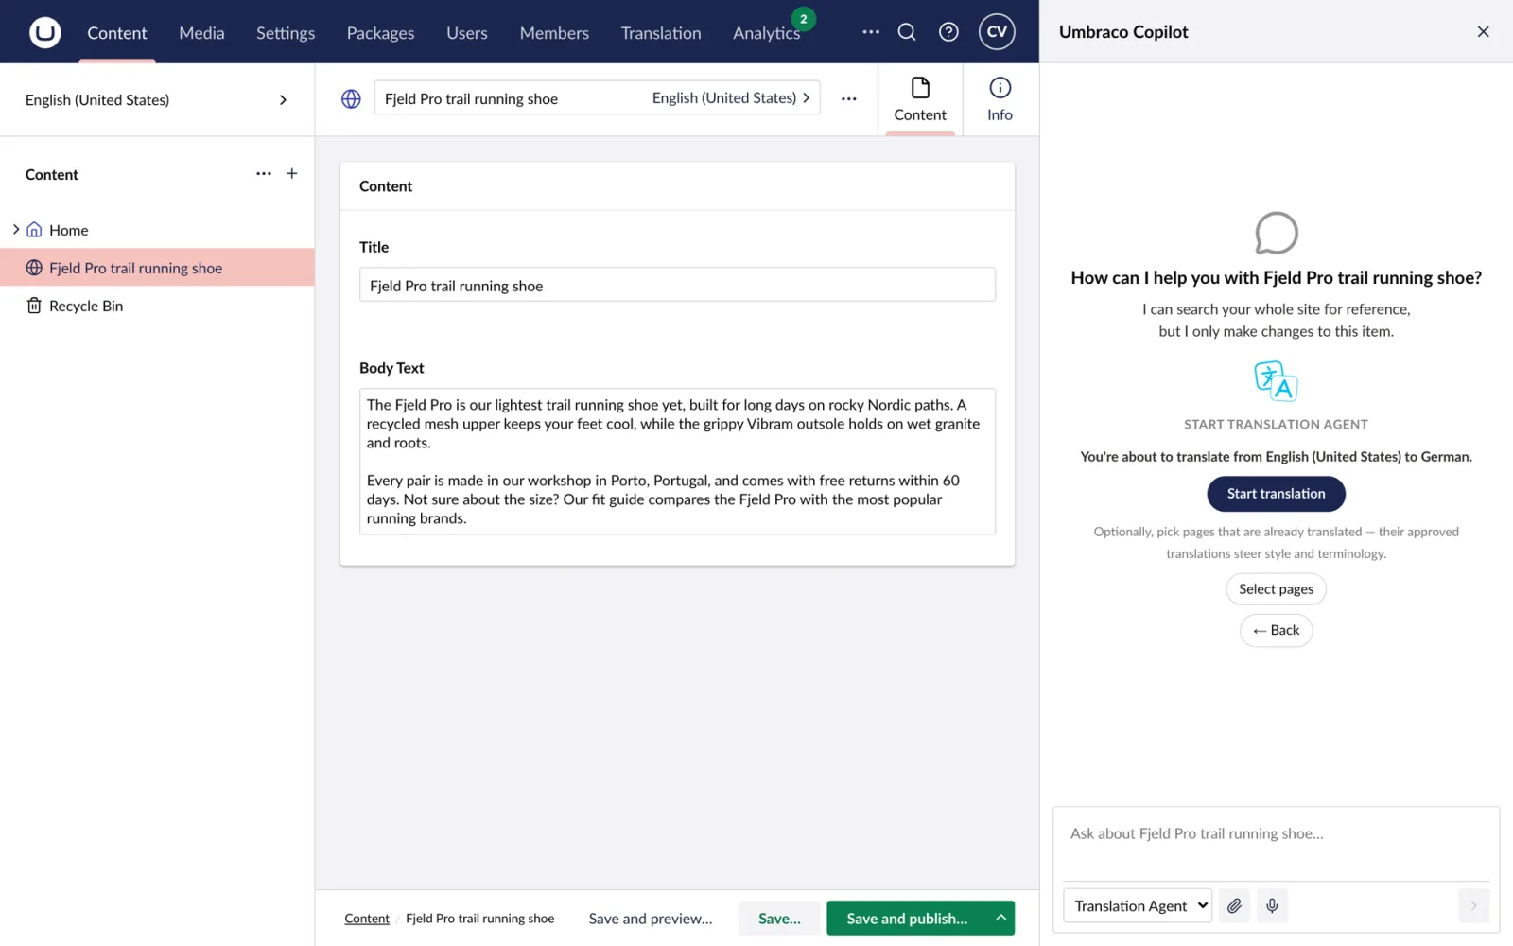Click the Copilot chat message box
Viewport: 1513px width, 946px height.
tap(1276, 843)
